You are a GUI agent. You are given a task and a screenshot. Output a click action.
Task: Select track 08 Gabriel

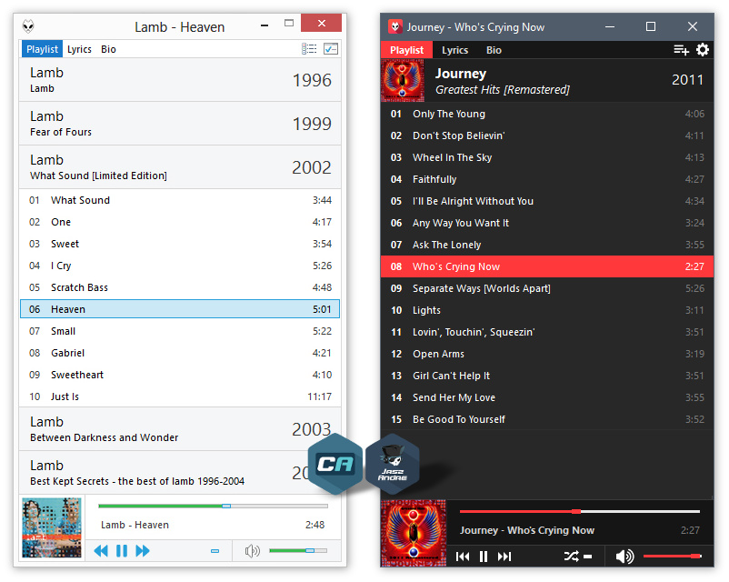pos(180,353)
